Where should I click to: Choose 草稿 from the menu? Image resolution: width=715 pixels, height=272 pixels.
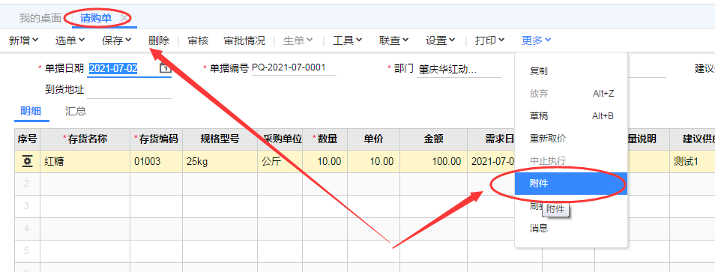[x=571, y=115]
